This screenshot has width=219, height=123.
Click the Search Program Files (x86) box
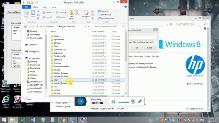[x=109, y=26]
